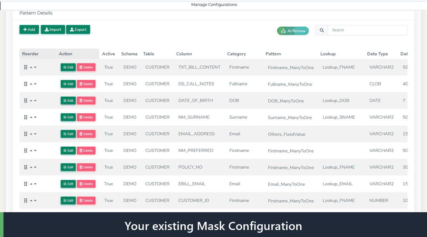Grab the drag handle for CUSTOMER_ID row
The width and height of the screenshot is (427, 237).
[x=26, y=201]
